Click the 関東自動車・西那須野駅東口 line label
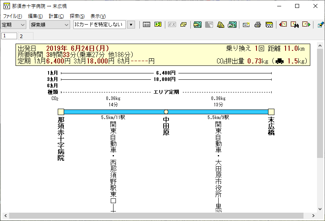325x221 pixels. [x=113, y=167]
